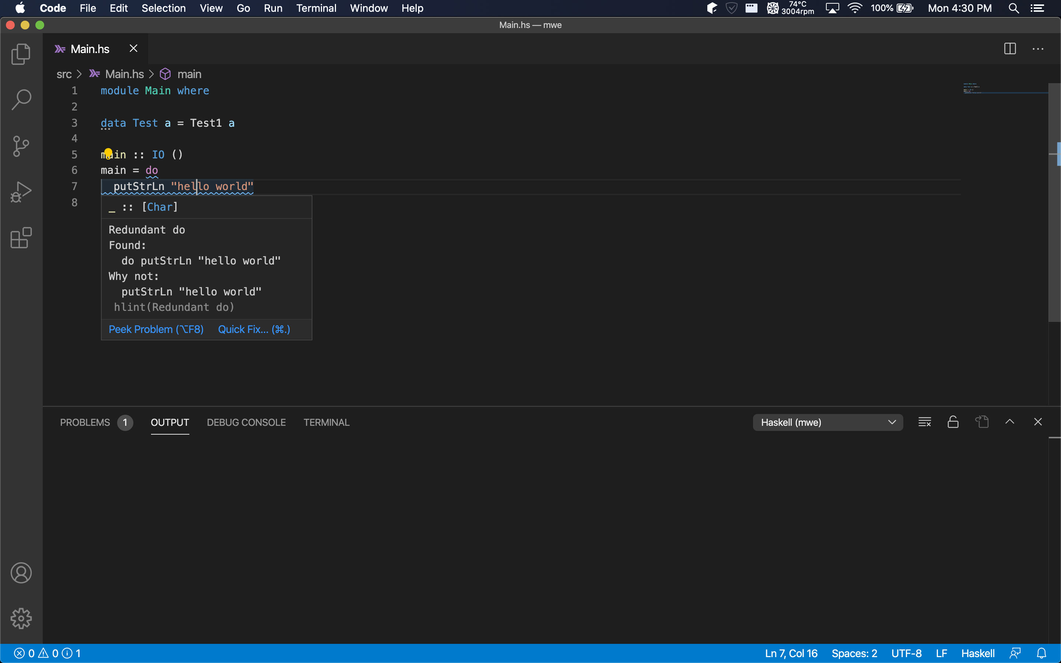This screenshot has height=663, width=1061.
Task: Clear the output panel
Action: [925, 422]
